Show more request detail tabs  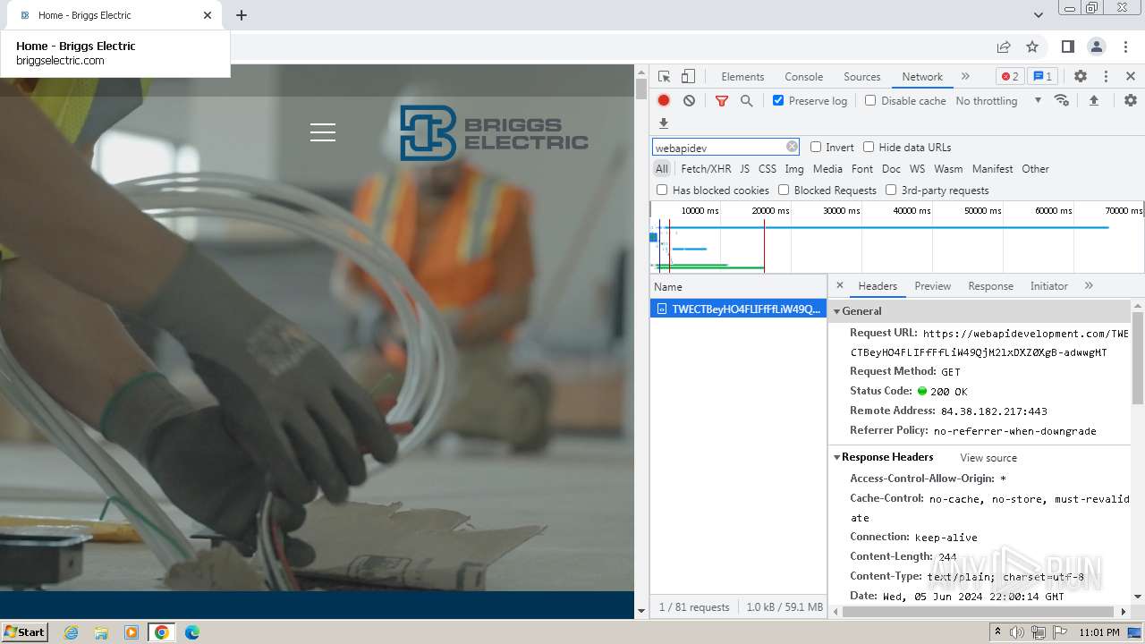point(1089,285)
